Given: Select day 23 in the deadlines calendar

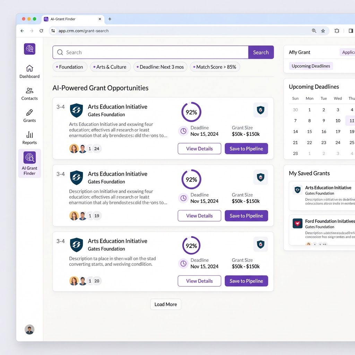Looking at the screenshot, I should pos(324,142).
